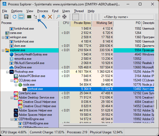
Task: Open the System Information graph icon
Action: click(x=29, y=17)
